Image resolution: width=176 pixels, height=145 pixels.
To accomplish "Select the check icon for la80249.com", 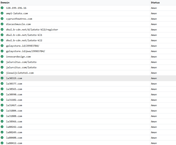I will (x=2, y=132).
